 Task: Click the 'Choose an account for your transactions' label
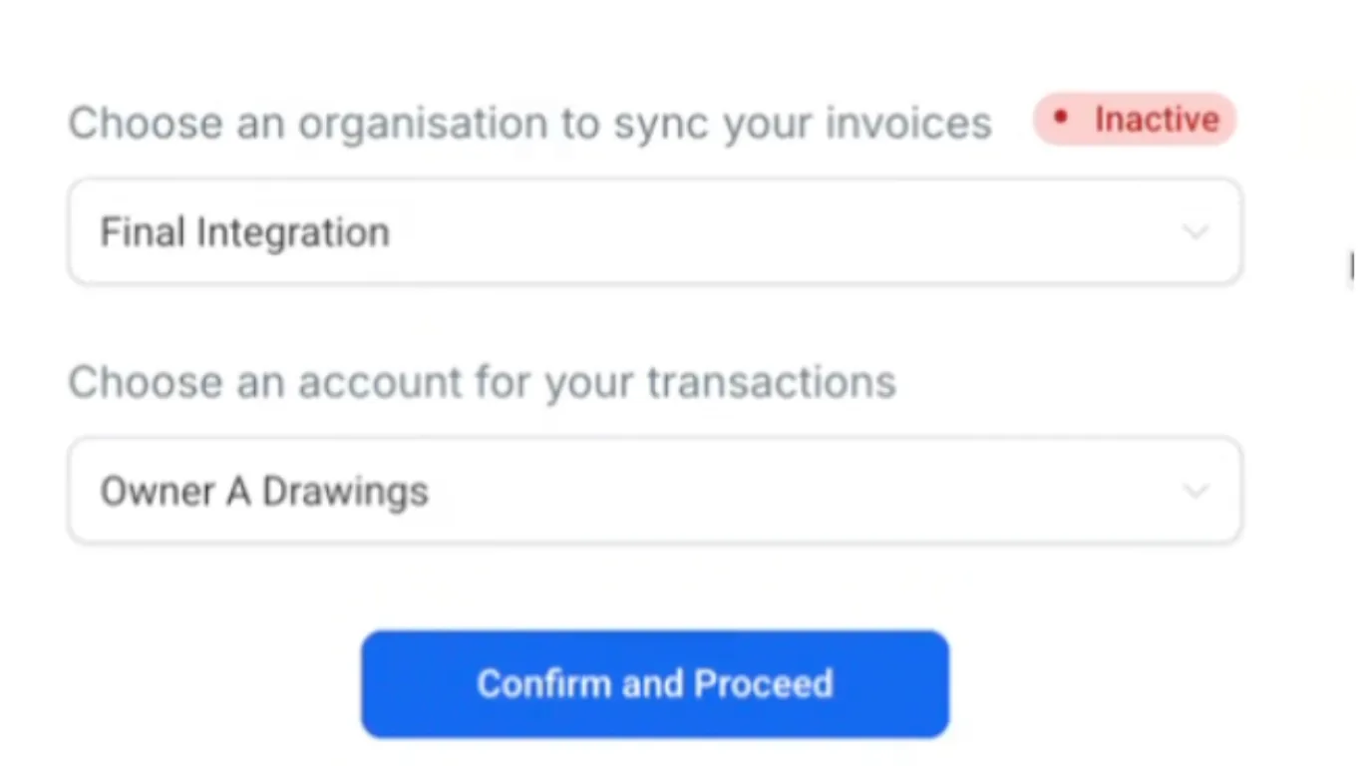click(482, 382)
